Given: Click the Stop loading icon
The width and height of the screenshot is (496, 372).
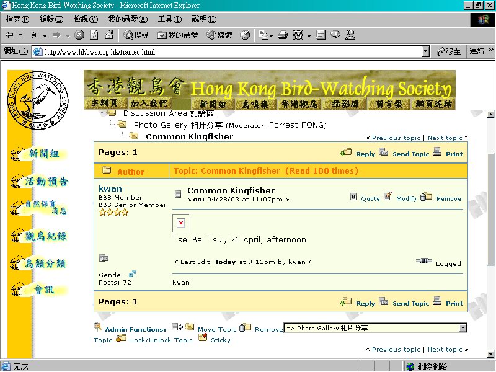Looking at the screenshot, I should (79, 35).
